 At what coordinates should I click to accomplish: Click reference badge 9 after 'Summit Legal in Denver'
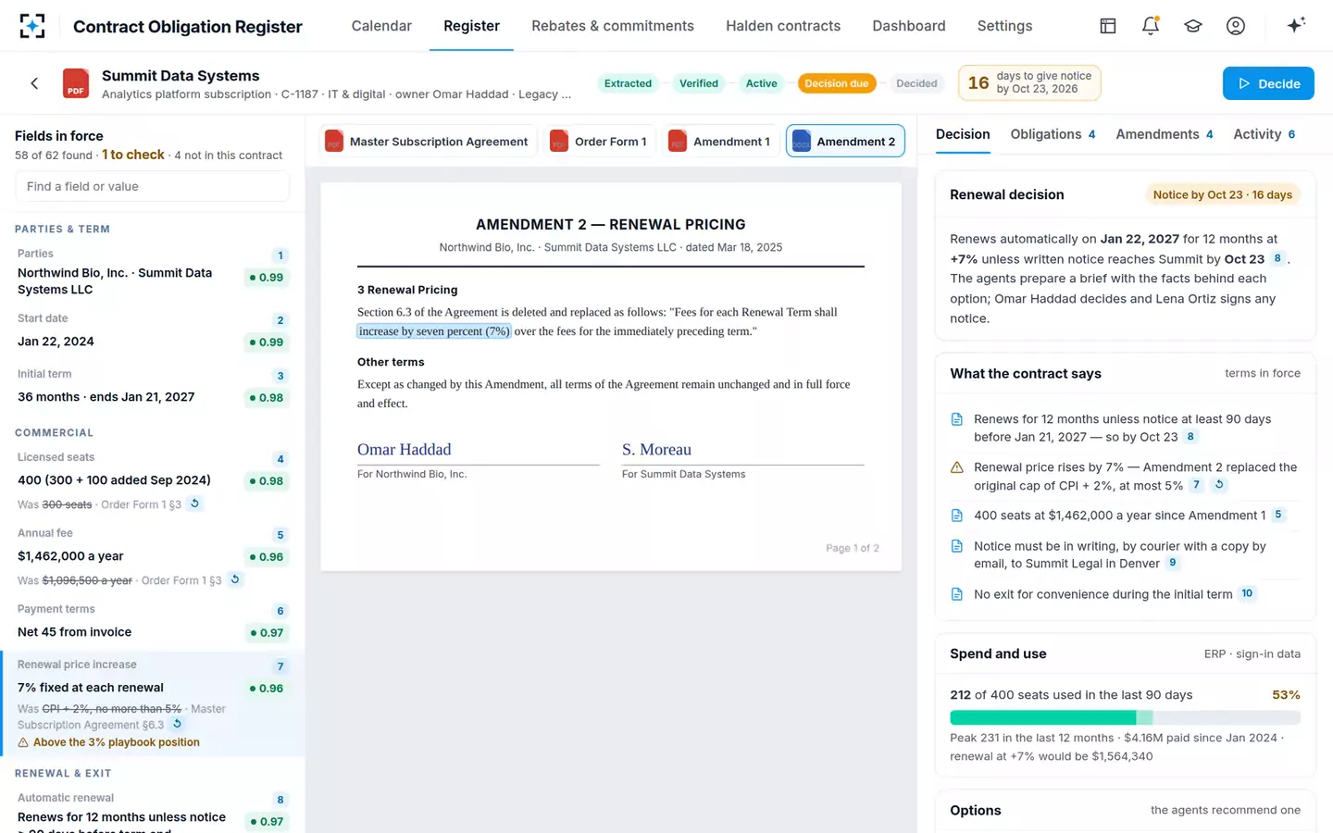pos(1173,563)
